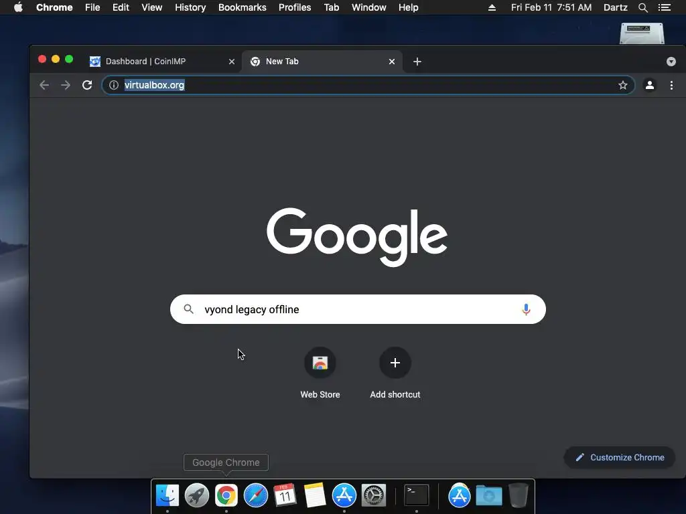
Task: Click the address bar showing virtualbox.org
Action: pyautogui.click(x=368, y=85)
